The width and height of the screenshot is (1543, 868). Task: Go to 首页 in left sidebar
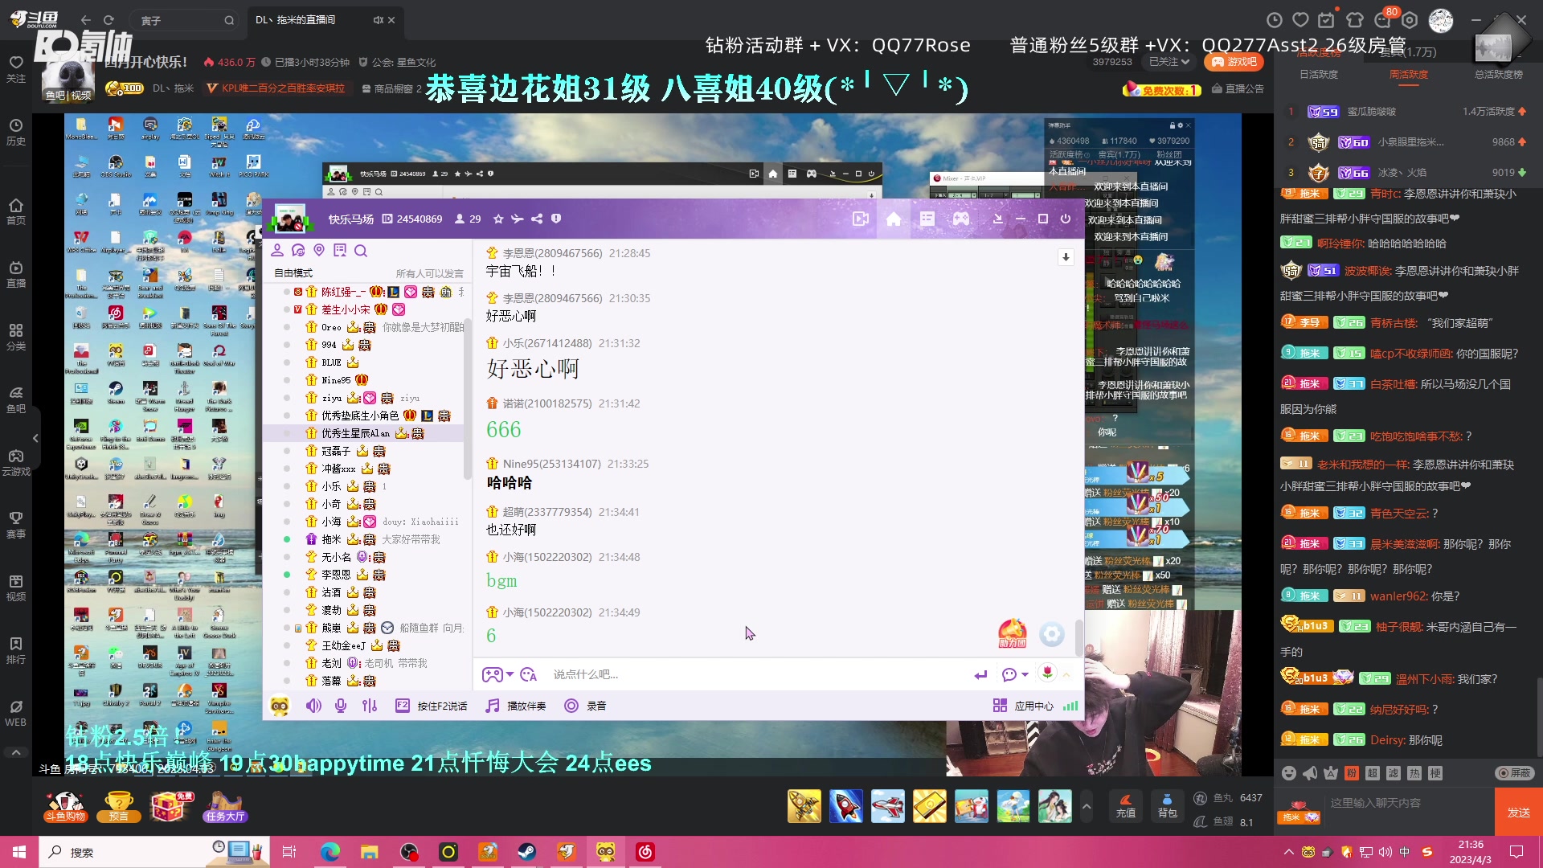pos(16,211)
